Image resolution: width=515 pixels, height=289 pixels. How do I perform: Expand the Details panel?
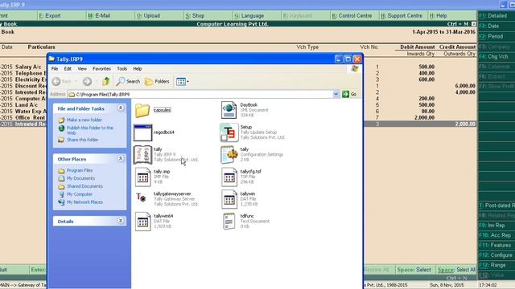(121, 221)
